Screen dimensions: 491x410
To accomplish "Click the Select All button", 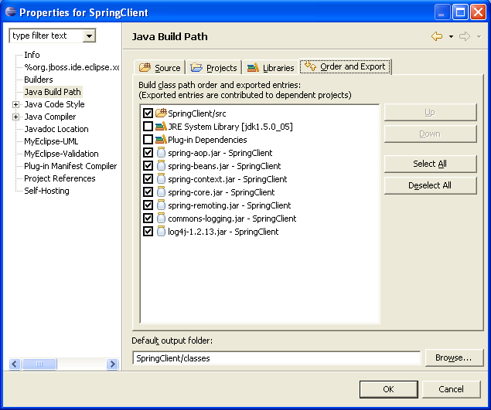I will [430, 164].
